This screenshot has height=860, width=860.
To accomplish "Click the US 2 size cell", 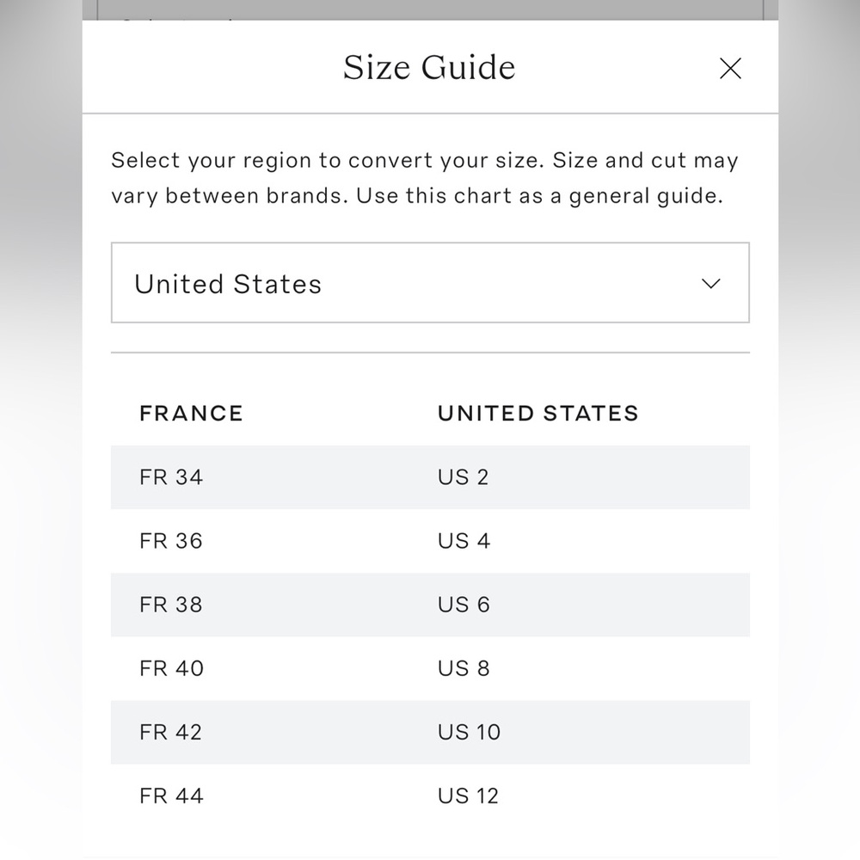I will click(x=463, y=477).
